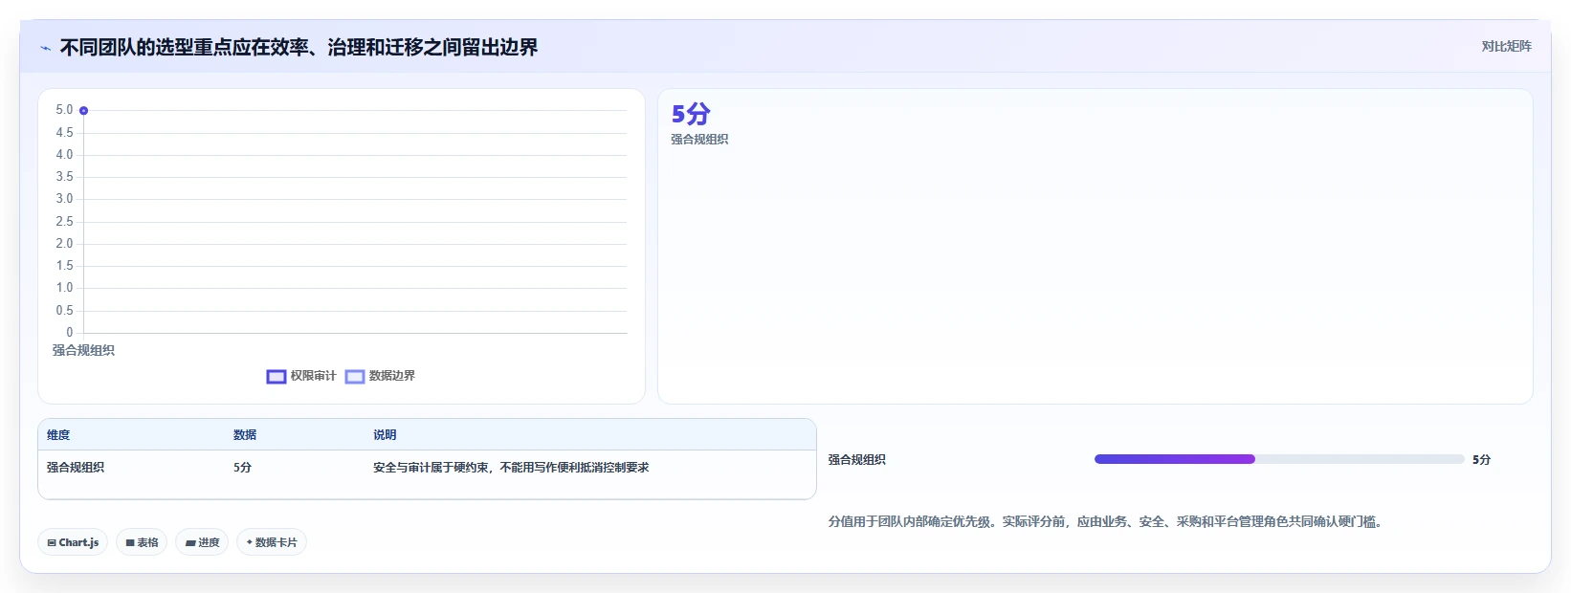
Task: Click the 安全与审计属于硬约束 description cell
Action: [511, 468]
